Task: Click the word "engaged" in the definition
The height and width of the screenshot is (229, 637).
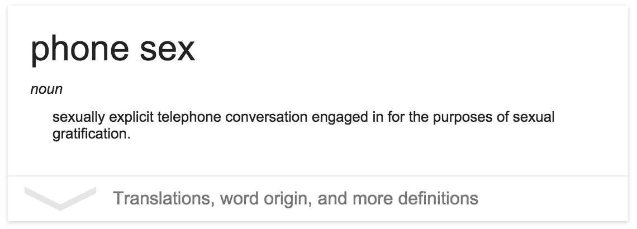Action: click(x=340, y=118)
